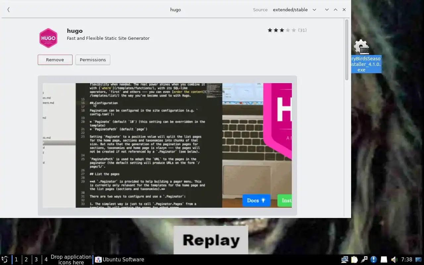Click the 7:38 clock
Screen dimensions: 424x265
pyautogui.click(x=406, y=259)
